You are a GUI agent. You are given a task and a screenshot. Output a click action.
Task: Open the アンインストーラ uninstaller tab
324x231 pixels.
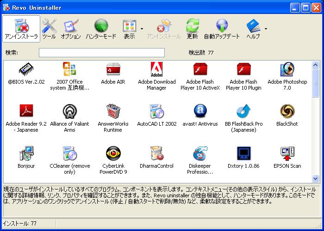pyautogui.click(x=21, y=29)
